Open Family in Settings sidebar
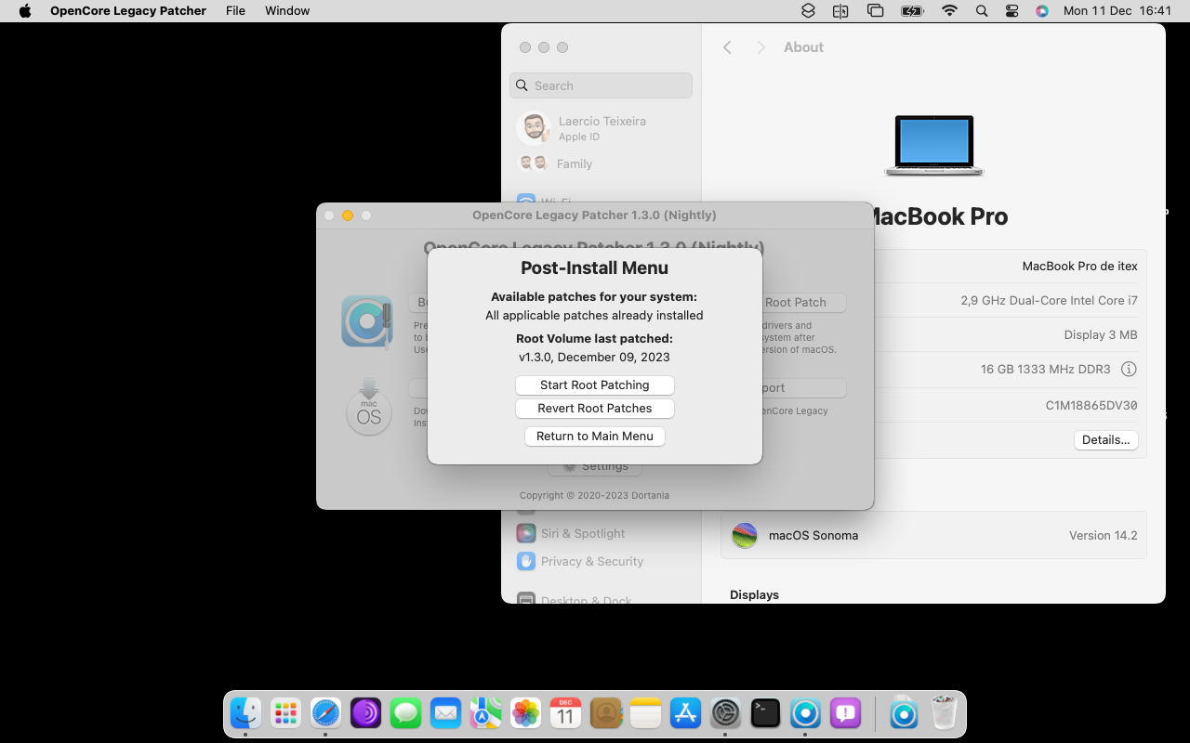The height and width of the screenshot is (743, 1190). click(601, 163)
